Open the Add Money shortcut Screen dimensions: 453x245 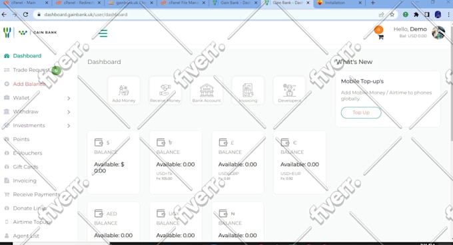(x=124, y=91)
